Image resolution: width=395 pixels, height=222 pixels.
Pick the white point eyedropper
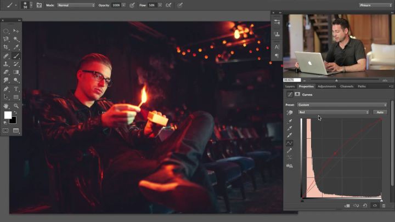coord(290,135)
